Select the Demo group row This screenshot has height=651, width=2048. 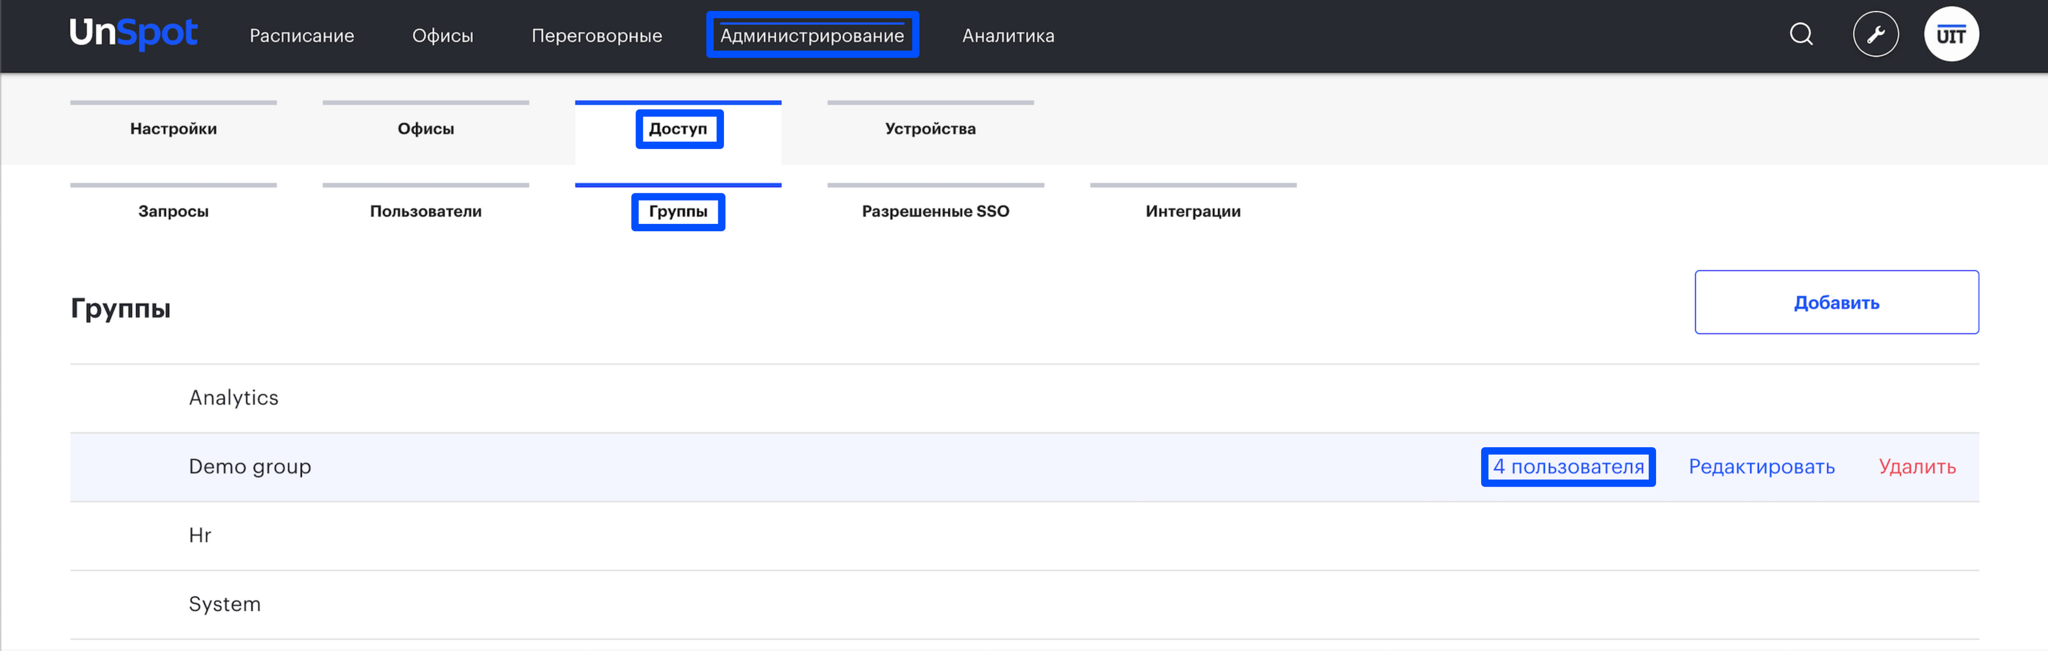pyautogui.click(x=1024, y=467)
